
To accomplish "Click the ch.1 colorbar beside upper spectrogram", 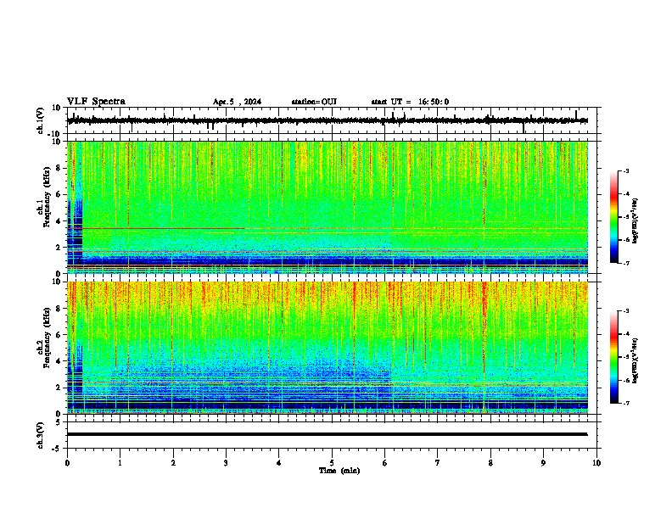I will 614,217.
